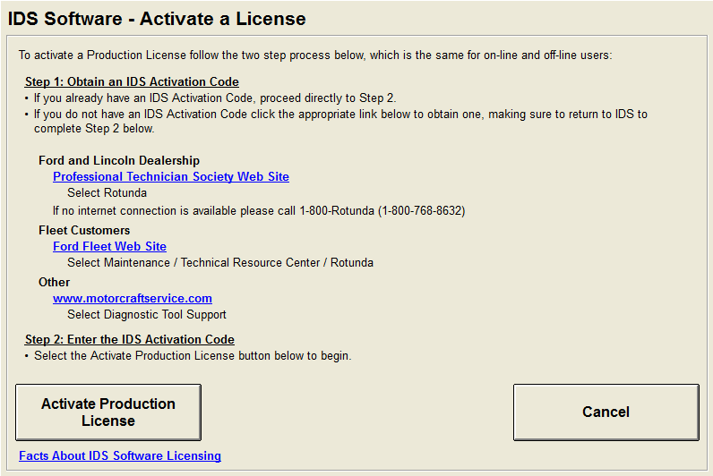Click the 1-800-Rotunda phone number line
713x476 pixels.
pyautogui.click(x=259, y=211)
